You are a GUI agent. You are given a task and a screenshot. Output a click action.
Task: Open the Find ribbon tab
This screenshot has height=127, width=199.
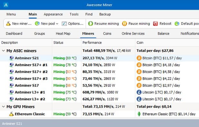coord(89,14)
